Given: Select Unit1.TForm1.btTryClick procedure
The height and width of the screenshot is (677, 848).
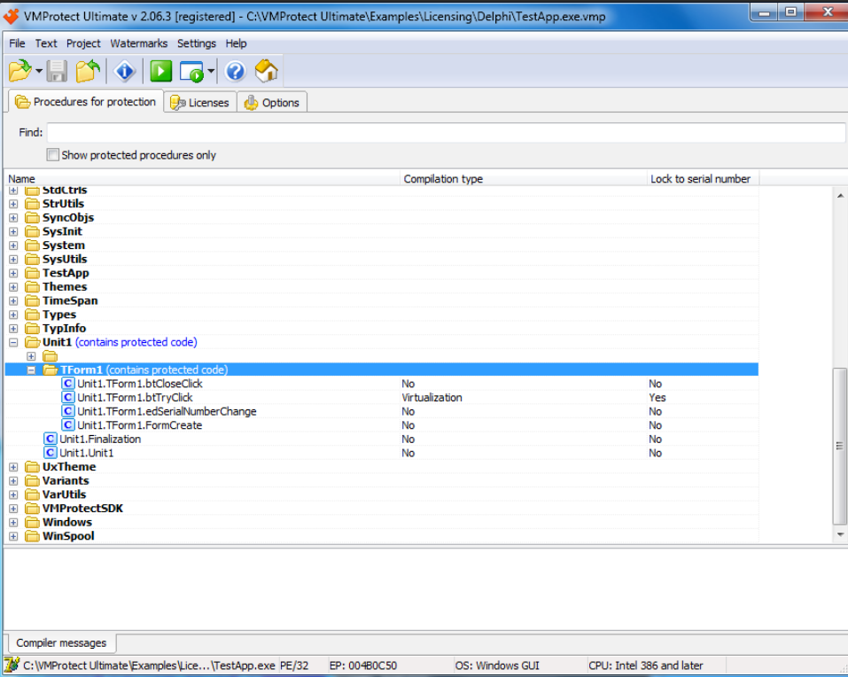Looking at the screenshot, I should pos(135,398).
